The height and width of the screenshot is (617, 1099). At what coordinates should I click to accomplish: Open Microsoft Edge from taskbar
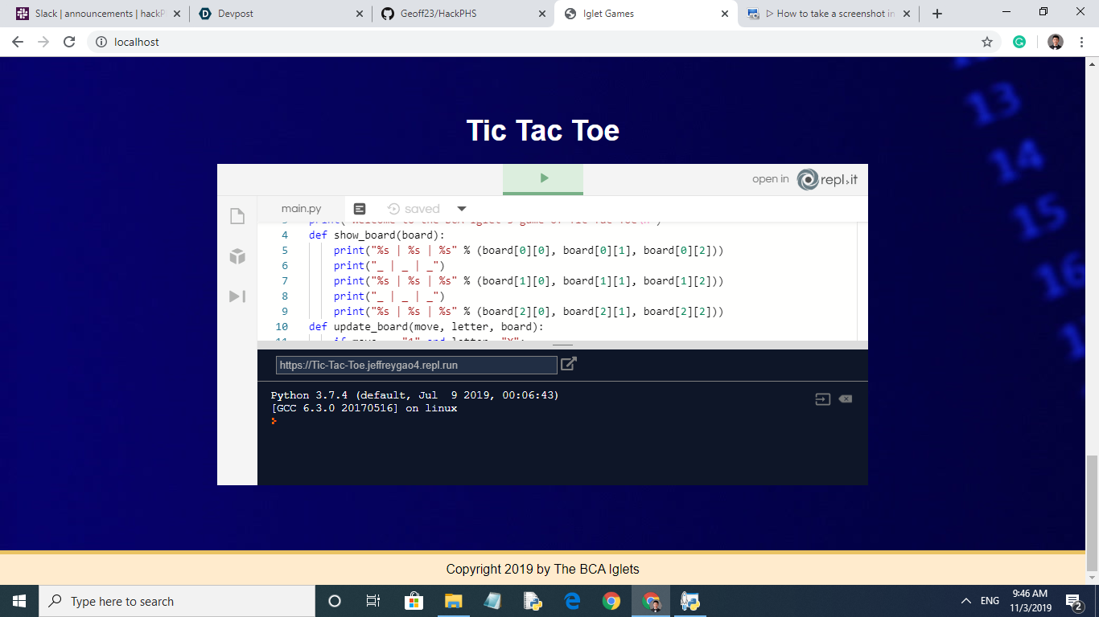[572, 601]
